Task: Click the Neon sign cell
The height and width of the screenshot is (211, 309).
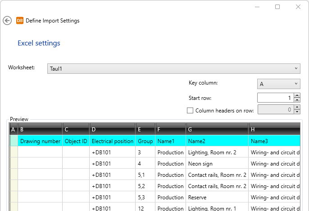Action: [x=200, y=164]
